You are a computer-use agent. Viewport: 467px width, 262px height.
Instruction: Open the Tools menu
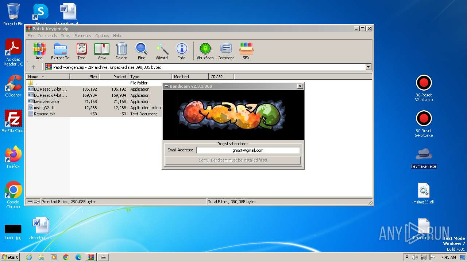pos(66,36)
